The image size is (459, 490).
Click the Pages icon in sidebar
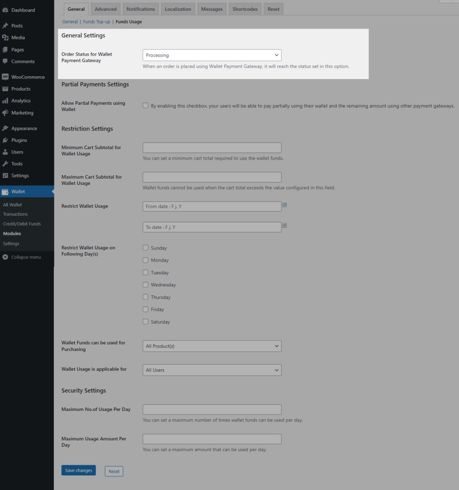point(5,50)
